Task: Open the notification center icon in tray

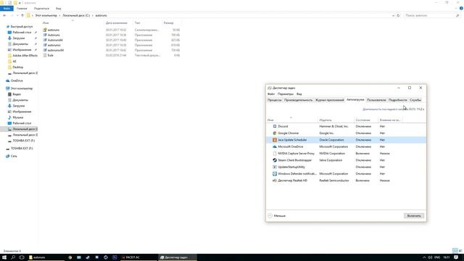Action: tap(456, 257)
